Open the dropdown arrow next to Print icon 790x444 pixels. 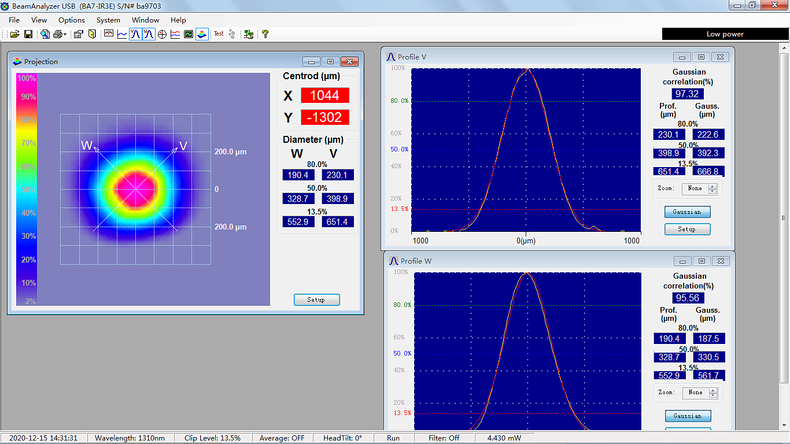pos(65,35)
